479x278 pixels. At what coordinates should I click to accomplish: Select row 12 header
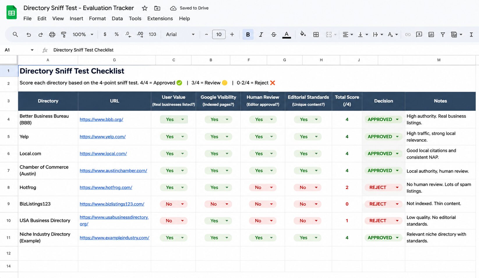[8, 253]
